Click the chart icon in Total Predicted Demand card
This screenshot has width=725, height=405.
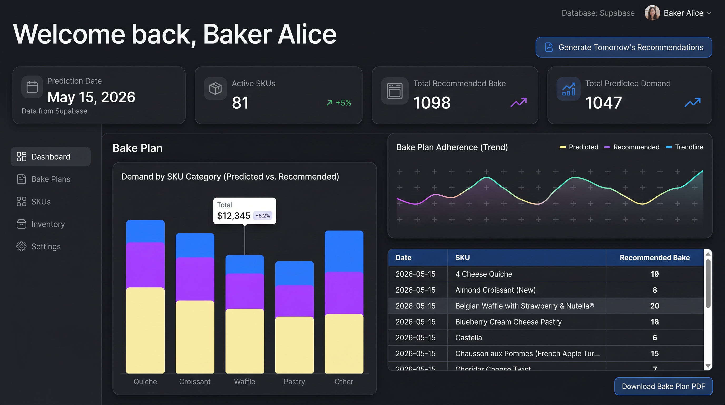[x=569, y=89]
